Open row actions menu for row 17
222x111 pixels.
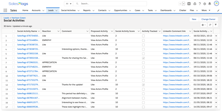click(x=216, y=107)
